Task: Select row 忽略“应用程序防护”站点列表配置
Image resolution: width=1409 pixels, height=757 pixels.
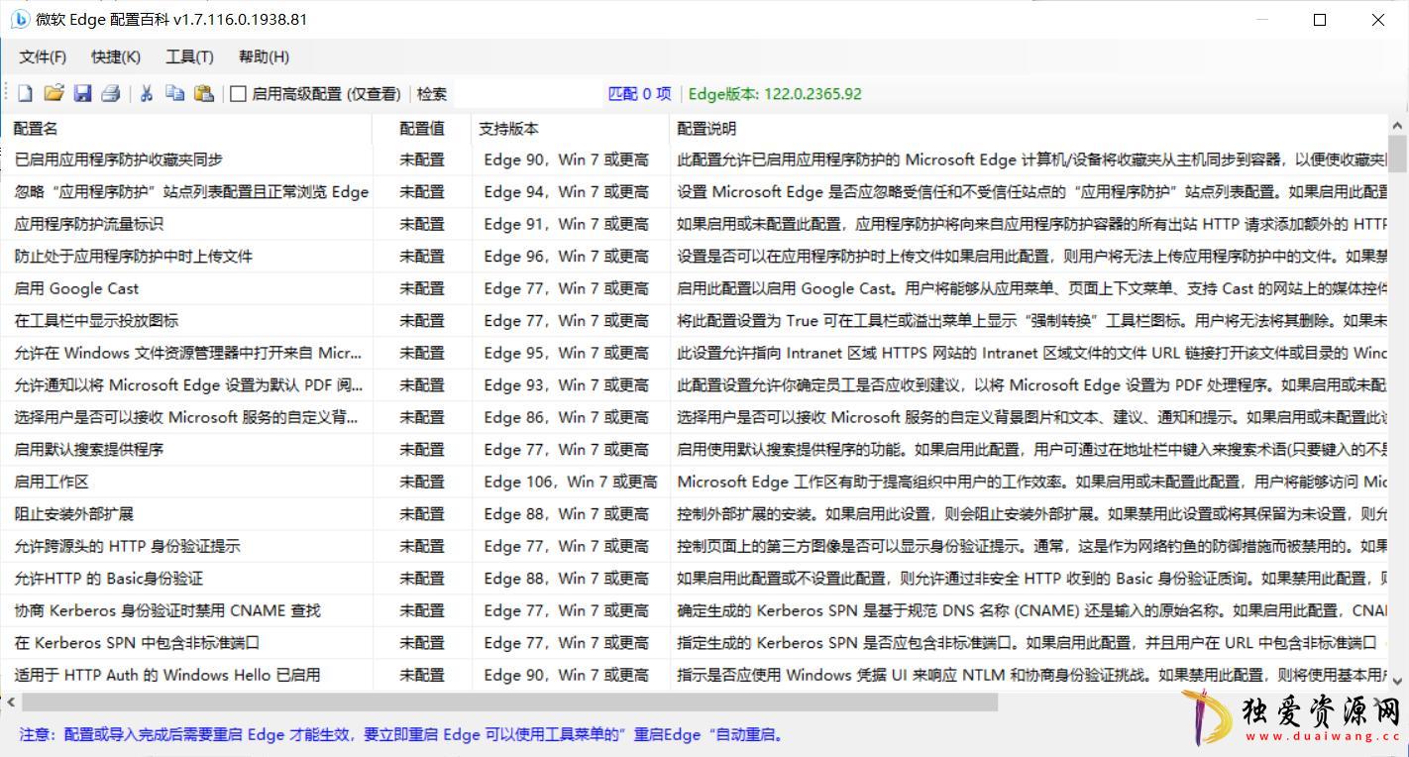Action: (696, 192)
